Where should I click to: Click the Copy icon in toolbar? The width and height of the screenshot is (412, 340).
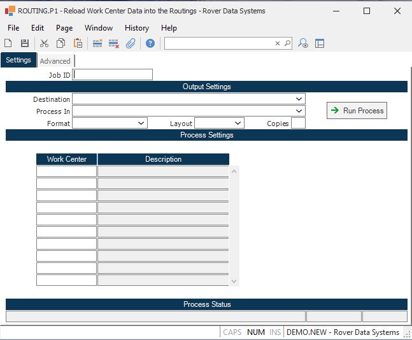tap(60, 43)
